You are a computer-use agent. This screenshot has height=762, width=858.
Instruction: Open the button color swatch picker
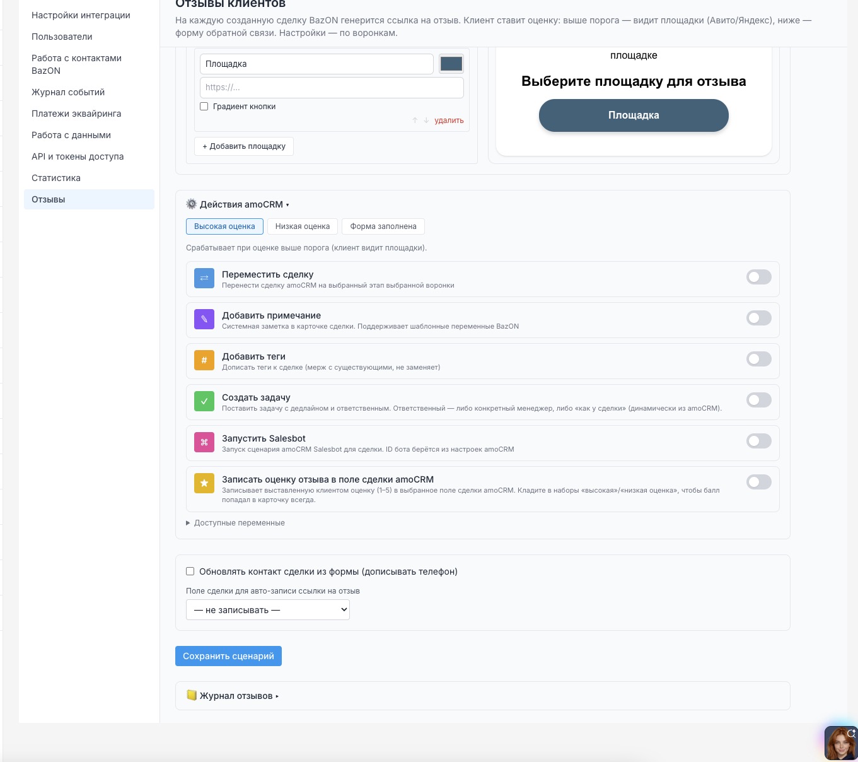pyautogui.click(x=451, y=64)
